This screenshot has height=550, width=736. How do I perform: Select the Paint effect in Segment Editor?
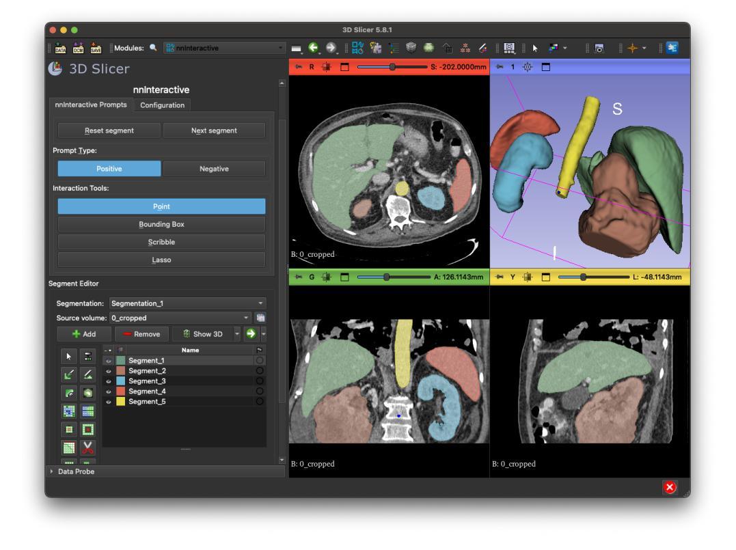pyautogui.click(x=69, y=374)
